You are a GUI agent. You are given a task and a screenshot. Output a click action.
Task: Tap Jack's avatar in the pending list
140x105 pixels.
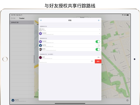click(x=40, y=58)
